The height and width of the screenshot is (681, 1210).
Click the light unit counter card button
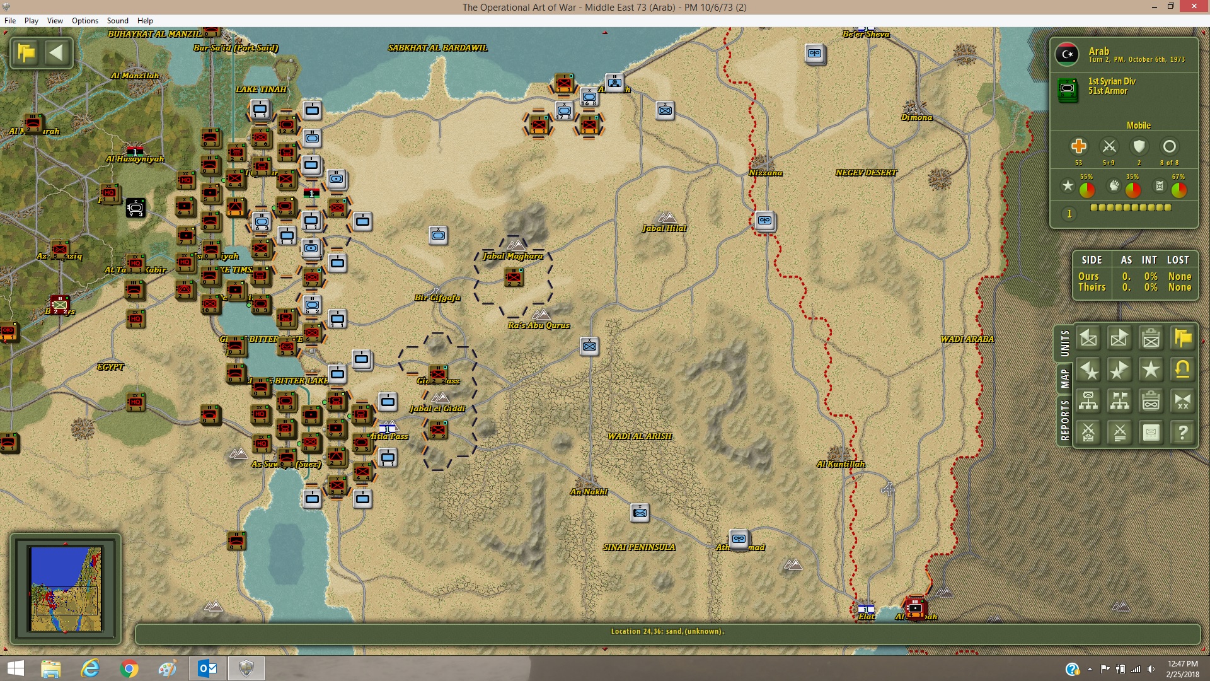[1151, 433]
